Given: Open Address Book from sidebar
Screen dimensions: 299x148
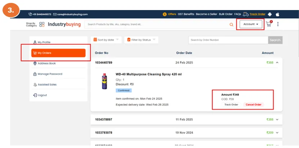Looking at the screenshot, I should coord(46,63).
